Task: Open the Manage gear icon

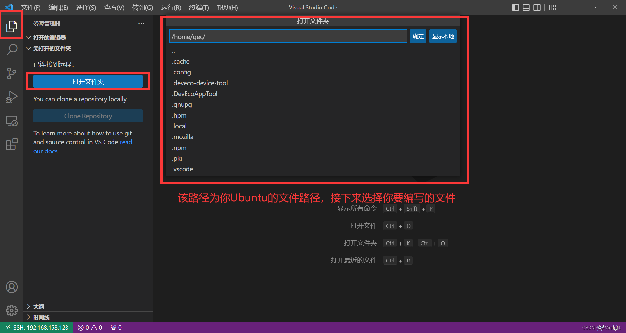Action: [11, 310]
